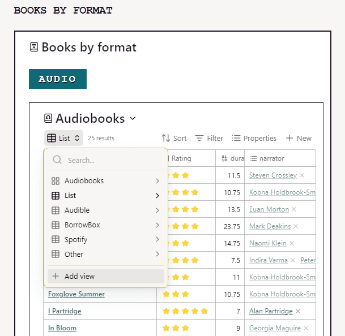This screenshot has width=345, height=336.
Task: Expand the Audiobooks database title dropdown
Action: click(133, 119)
